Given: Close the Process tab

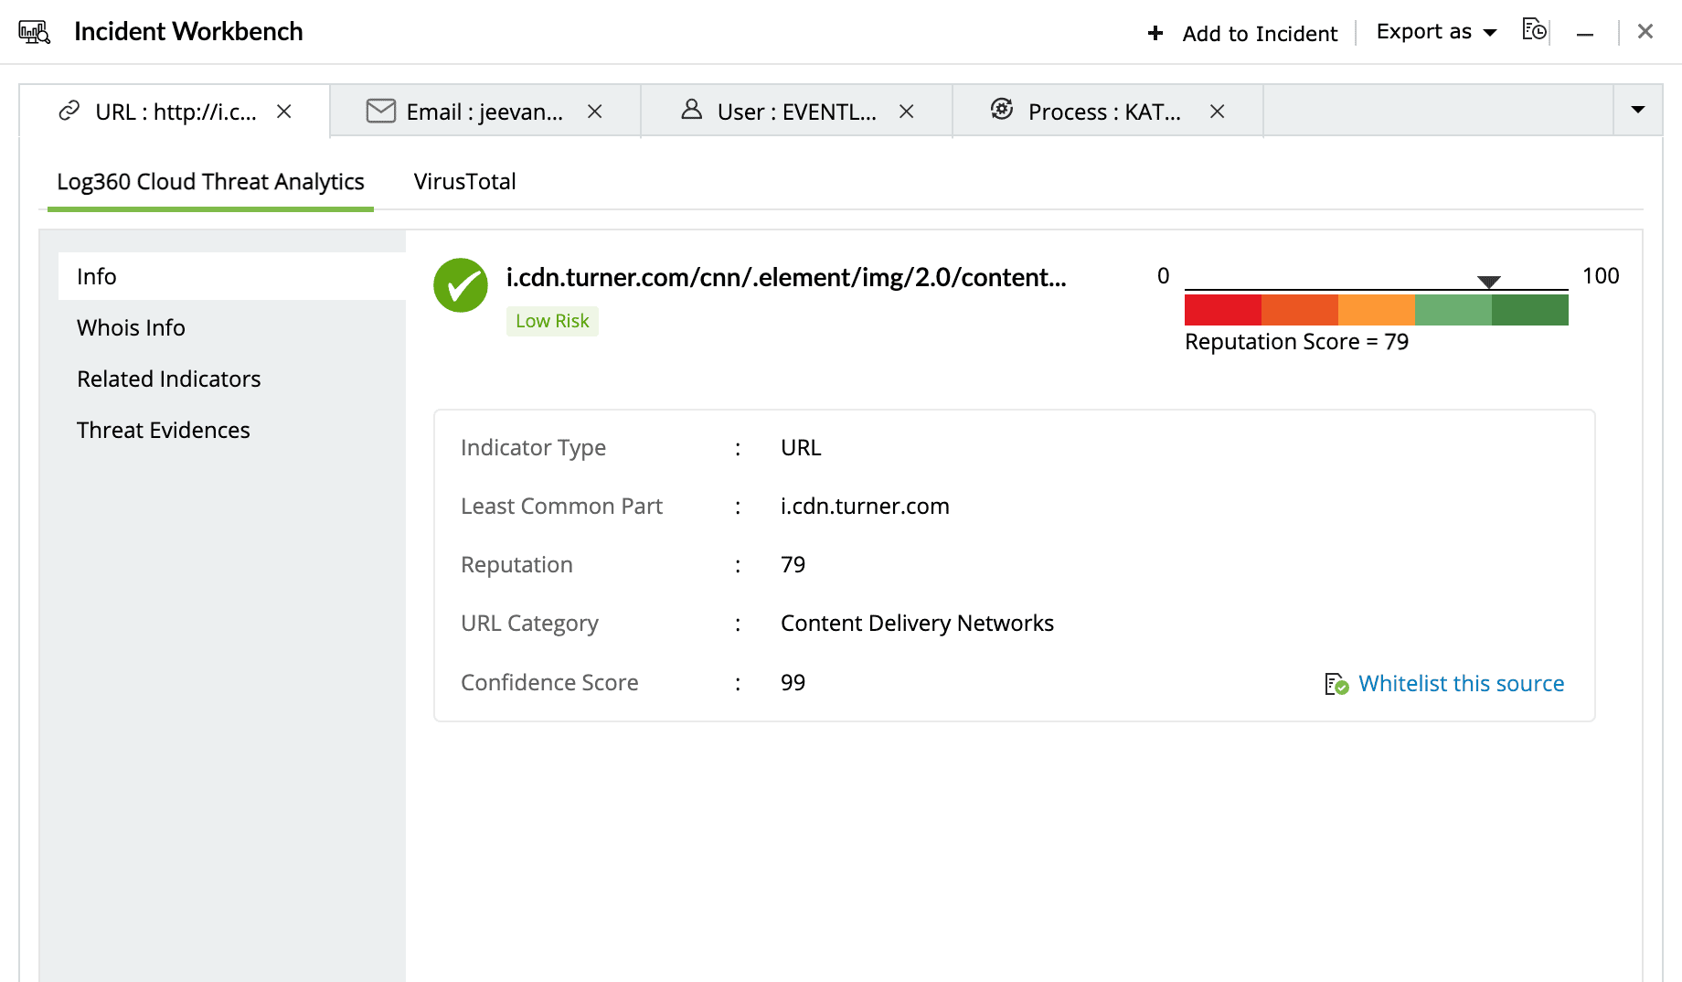Looking at the screenshot, I should point(1218,112).
